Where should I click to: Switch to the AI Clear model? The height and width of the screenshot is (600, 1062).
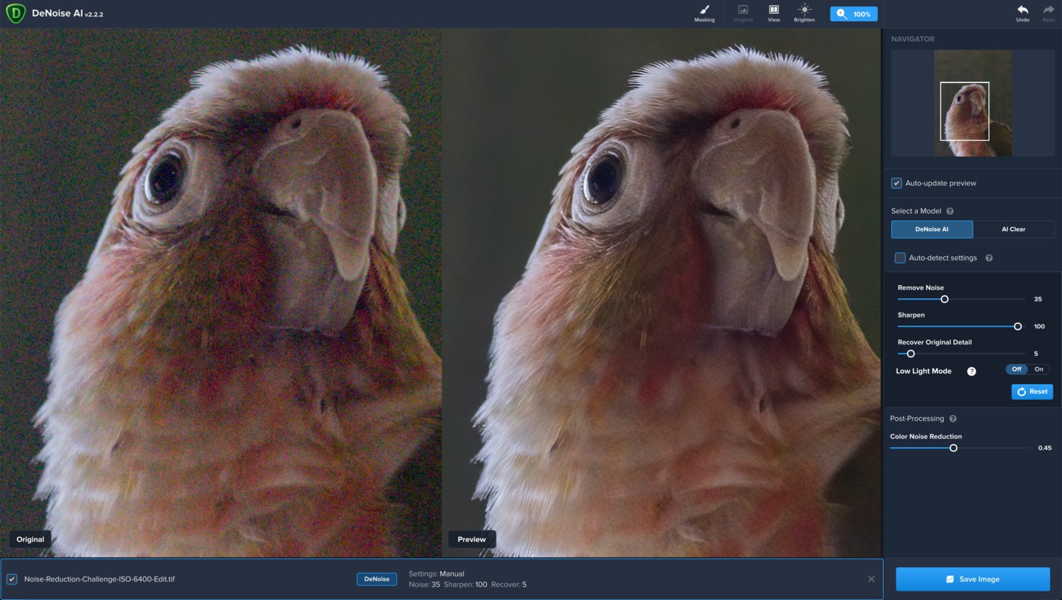[1013, 230]
